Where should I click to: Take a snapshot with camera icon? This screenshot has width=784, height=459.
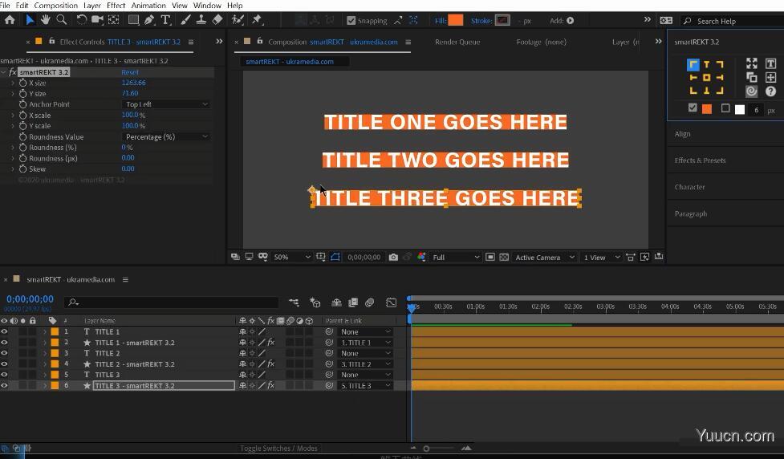coord(393,257)
